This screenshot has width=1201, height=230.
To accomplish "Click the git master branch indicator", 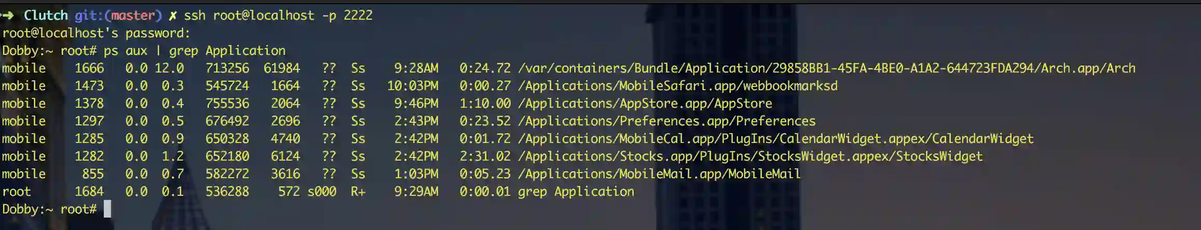I will [x=118, y=16].
